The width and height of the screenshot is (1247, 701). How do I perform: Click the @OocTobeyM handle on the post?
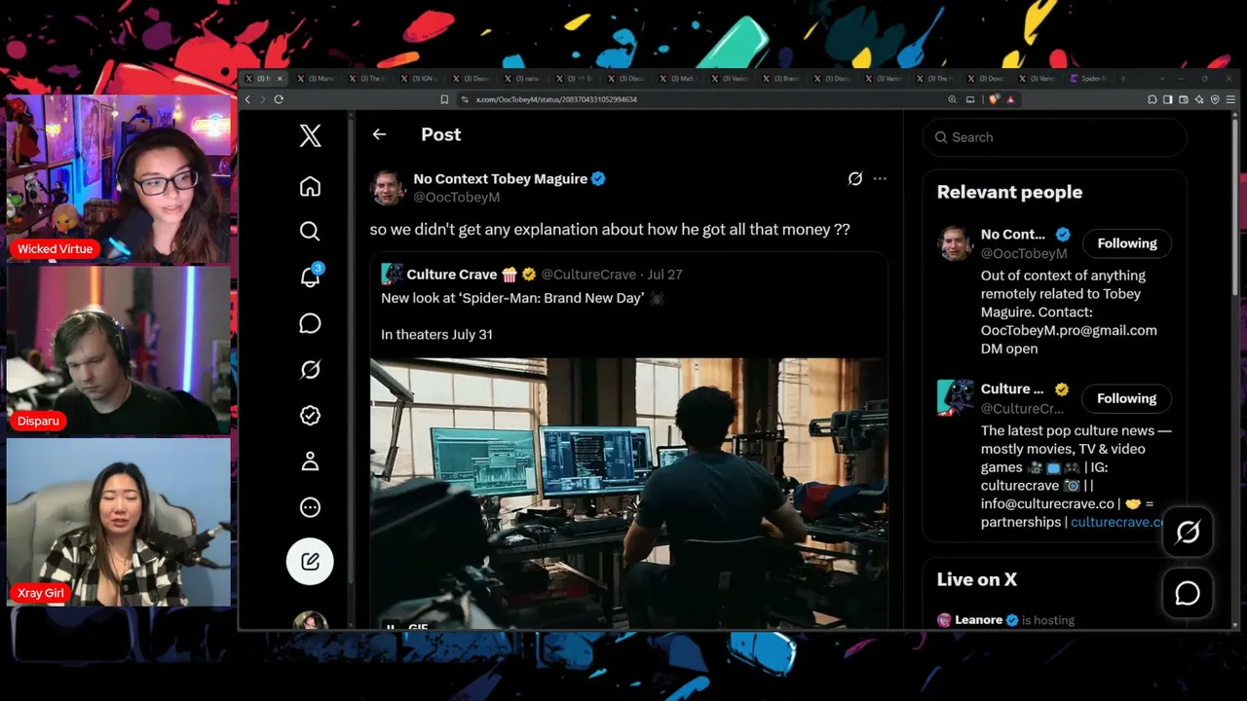(457, 197)
